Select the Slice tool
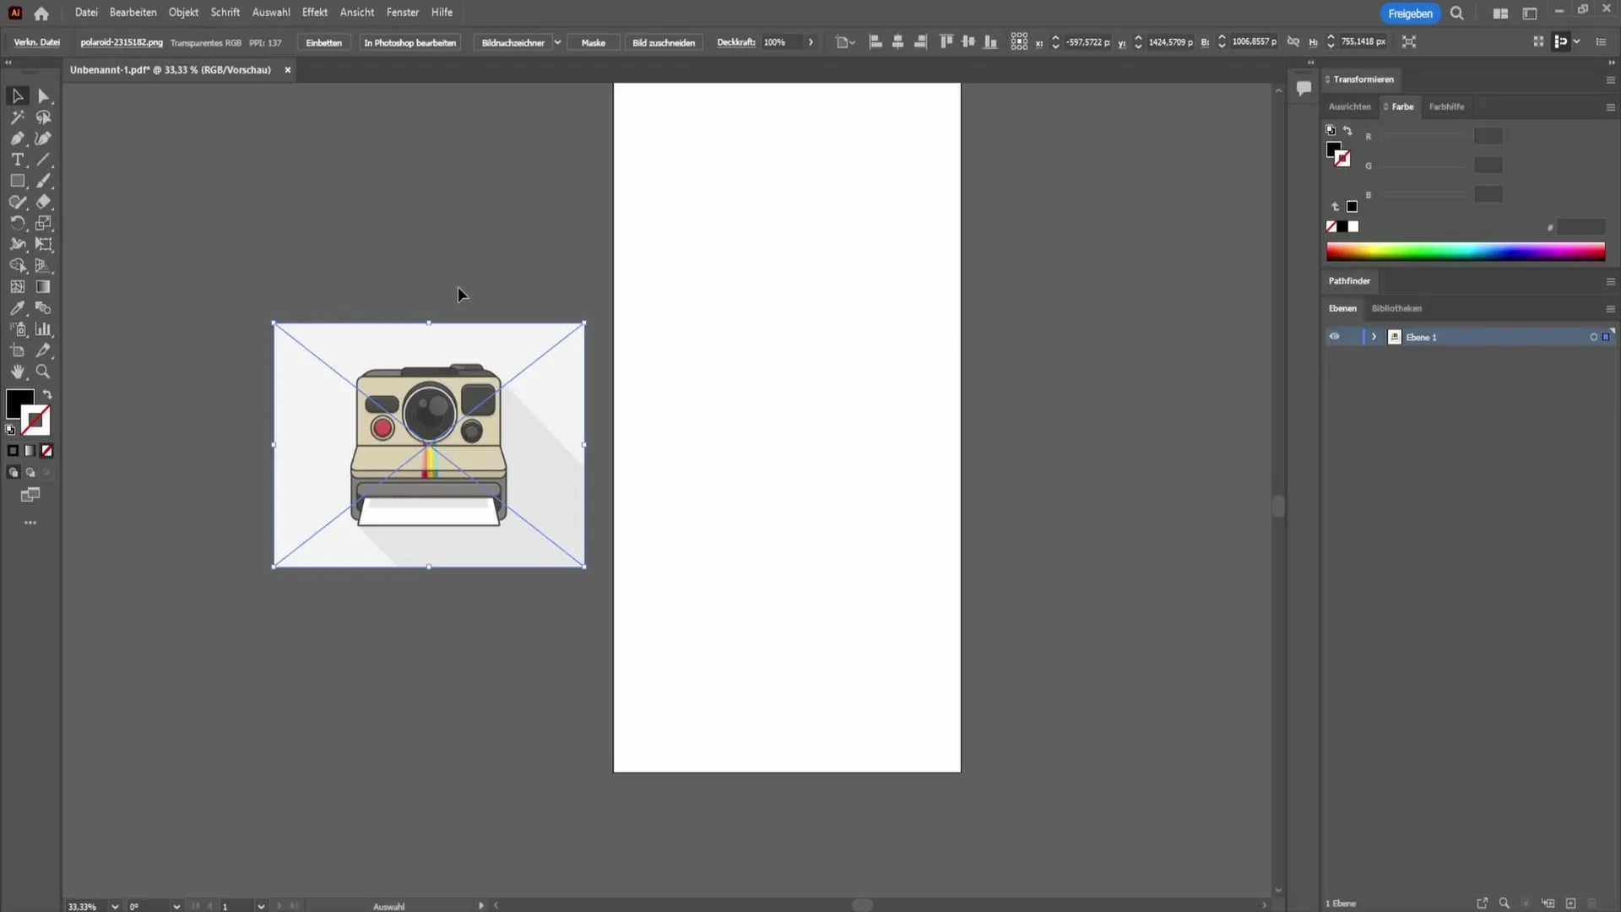Screen dimensions: 1621x912 44,350
